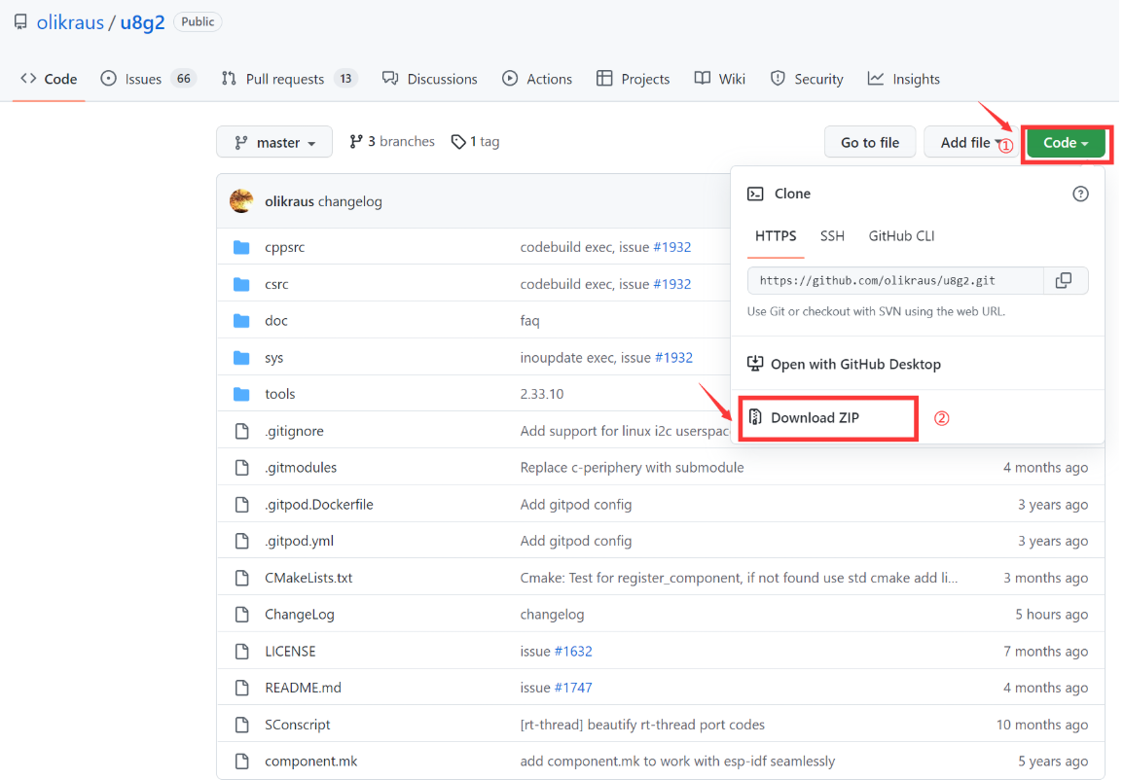The height and width of the screenshot is (780, 1124).
Task: Click the GitHub Desktop download icon
Action: 755,364
